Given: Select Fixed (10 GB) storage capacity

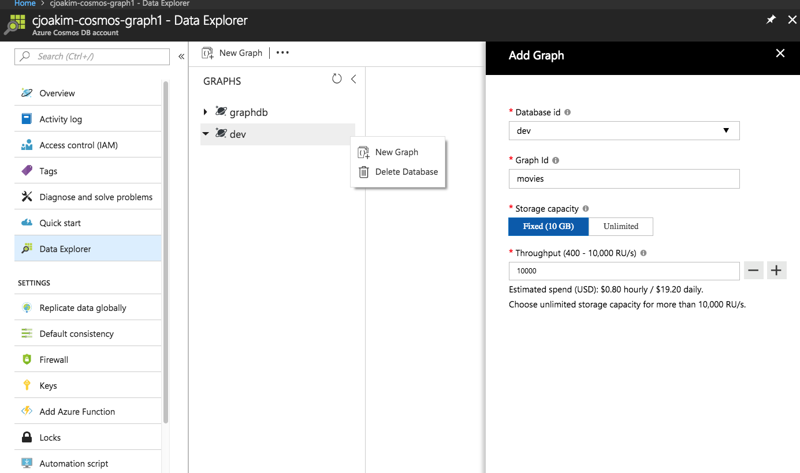Looking at the screenshot, I should [549, 227].
